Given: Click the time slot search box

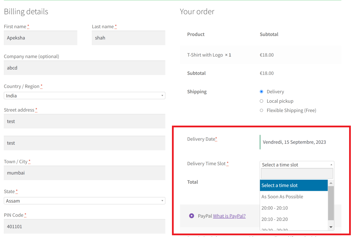Looking at the screenshot, I should click(x=297, y=173).
